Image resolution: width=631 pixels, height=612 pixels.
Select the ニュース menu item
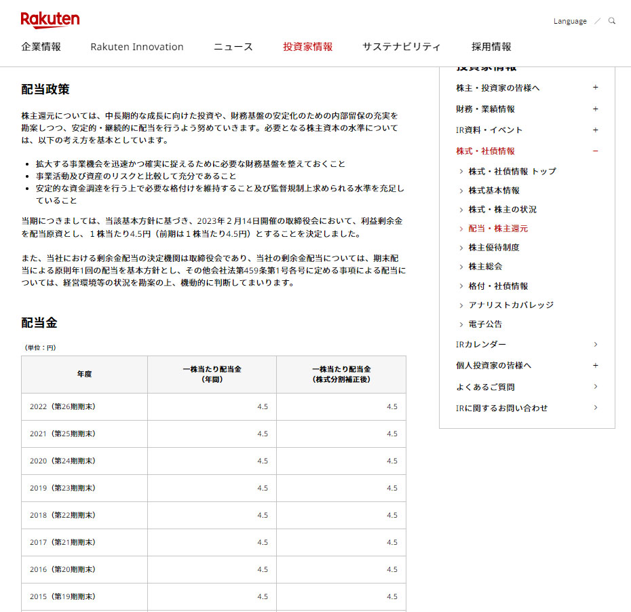233,47
